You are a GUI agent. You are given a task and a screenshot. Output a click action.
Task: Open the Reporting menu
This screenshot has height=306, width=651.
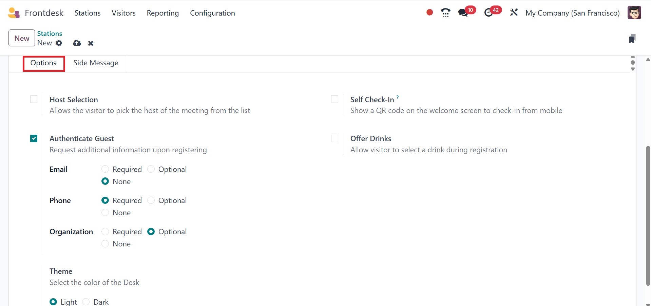tap(162, 13)
